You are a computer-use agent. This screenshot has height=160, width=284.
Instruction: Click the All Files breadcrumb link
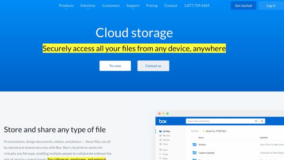click(195, 131)
